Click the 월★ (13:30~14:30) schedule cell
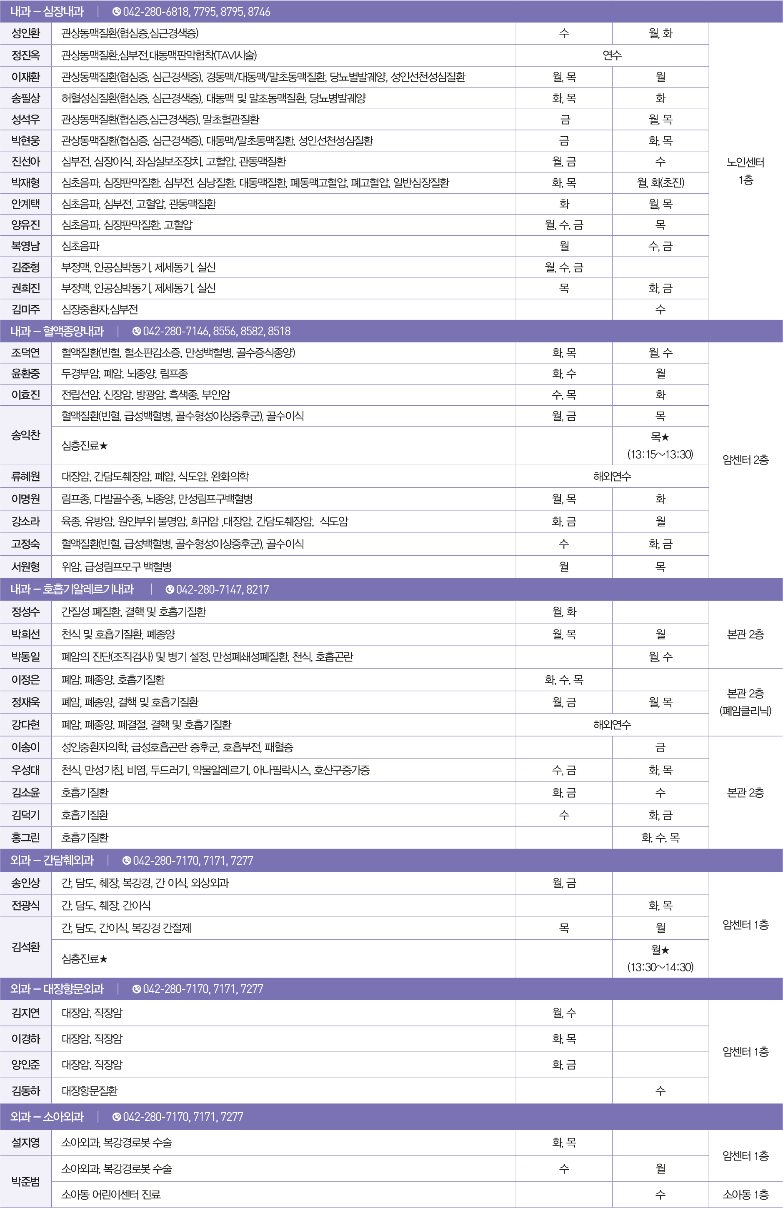 660,958
